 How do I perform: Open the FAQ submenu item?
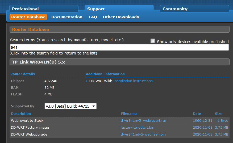pyautogui.click(x=93, y=17)
